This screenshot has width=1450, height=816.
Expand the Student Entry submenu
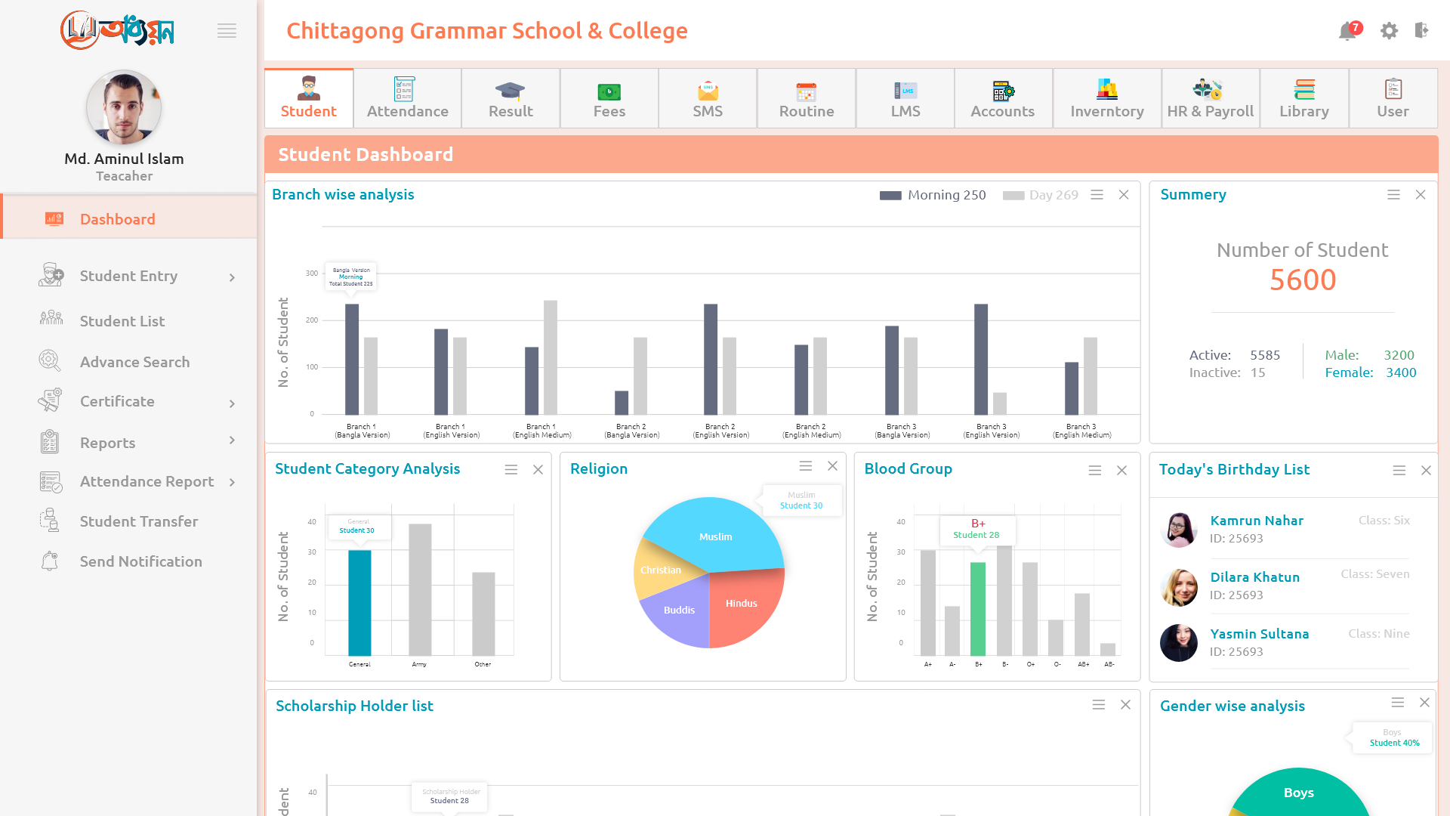pyautogui.click(x=232, y=277)
